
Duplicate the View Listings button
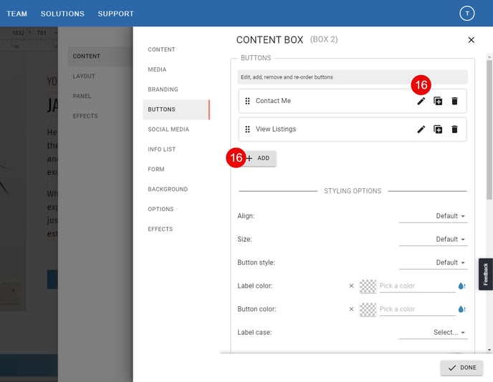[x=438, y=129]
